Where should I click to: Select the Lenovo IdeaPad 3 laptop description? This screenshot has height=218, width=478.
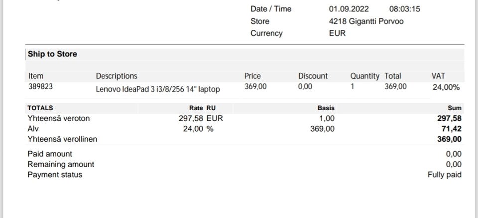158,89
